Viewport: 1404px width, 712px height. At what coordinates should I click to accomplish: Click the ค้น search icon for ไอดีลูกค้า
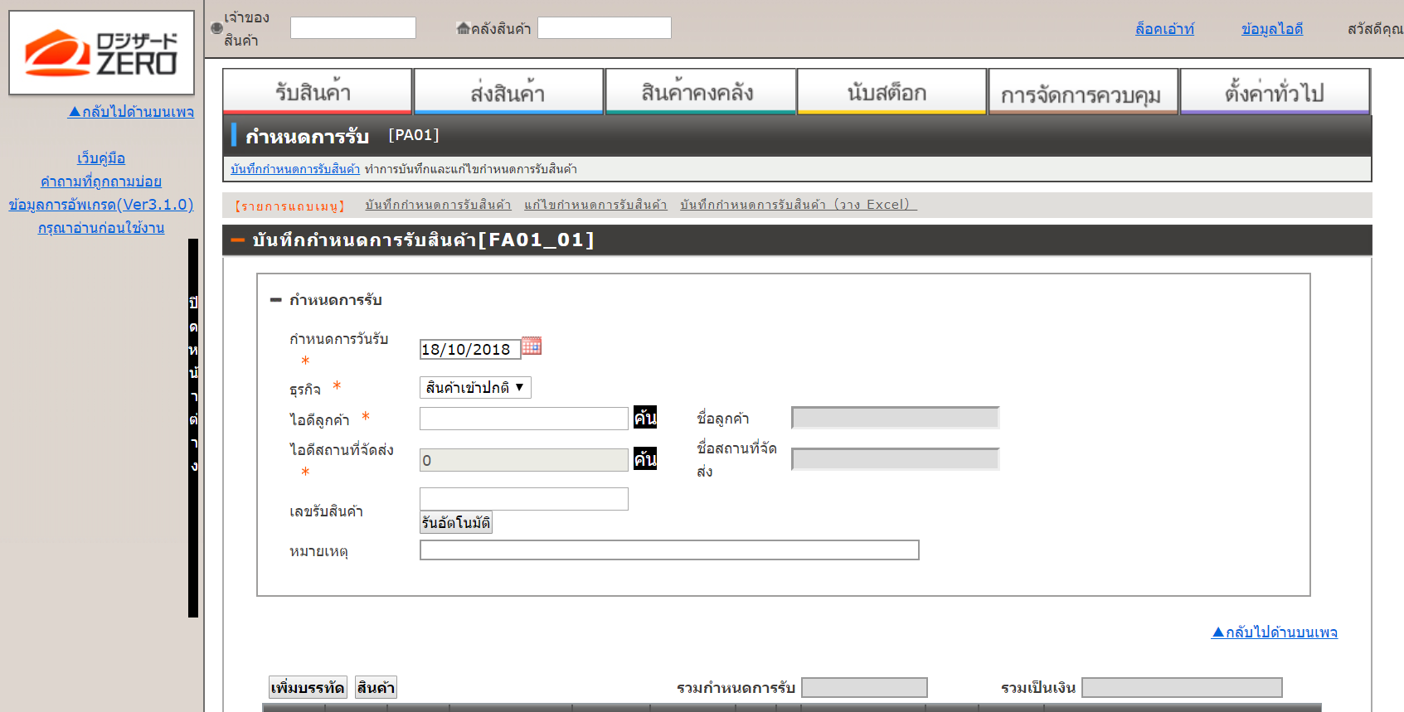click(645, 418)
